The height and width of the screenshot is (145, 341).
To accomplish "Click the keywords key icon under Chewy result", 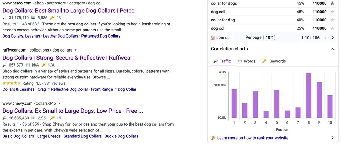I will 52,118.
